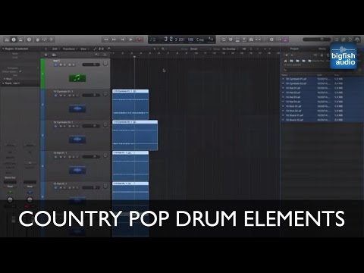Click the tempo value 120 in the LCD
Viewport: 364px width, 273px height.
tap(190, 39)
